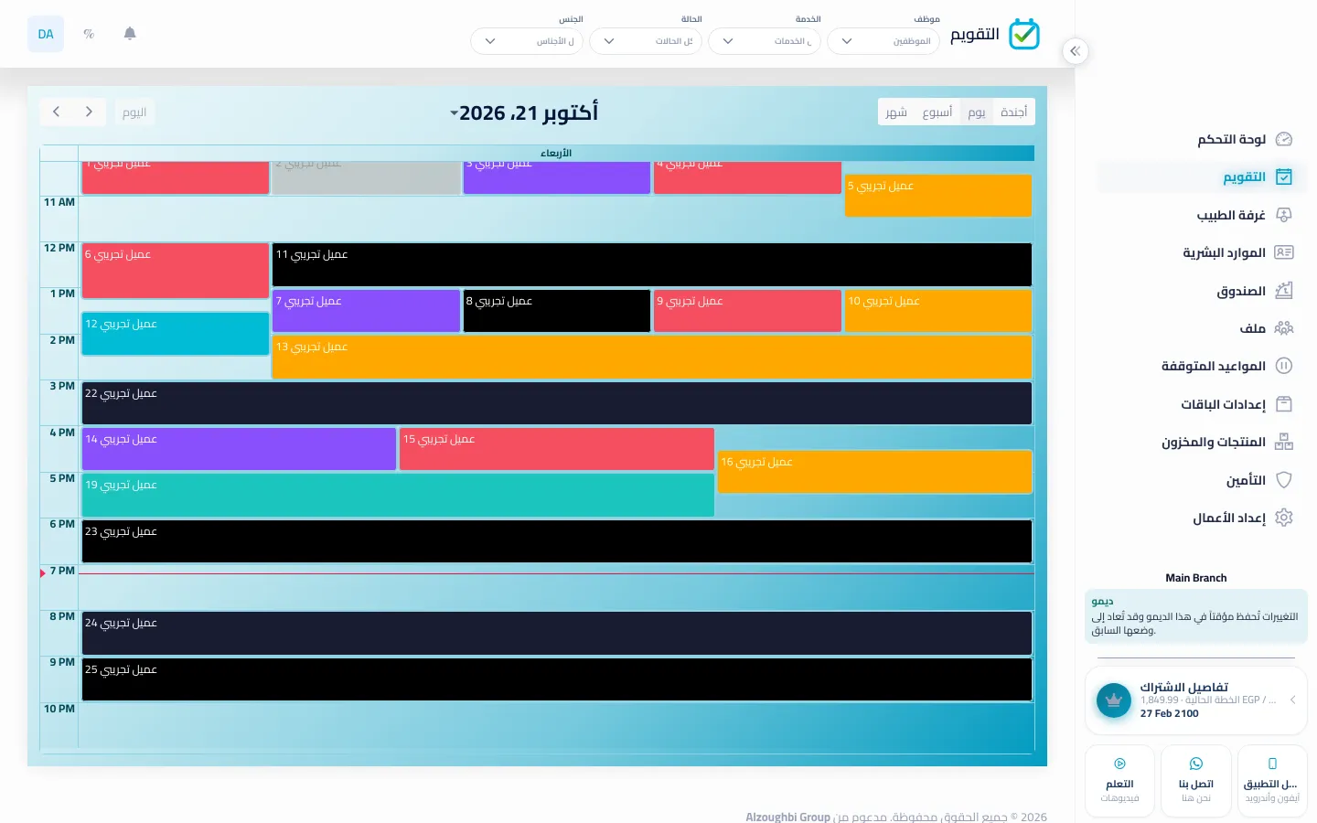Switch to the أجندة agenda view tab
Screen dimensions: 1317x823
point(1013,112)
